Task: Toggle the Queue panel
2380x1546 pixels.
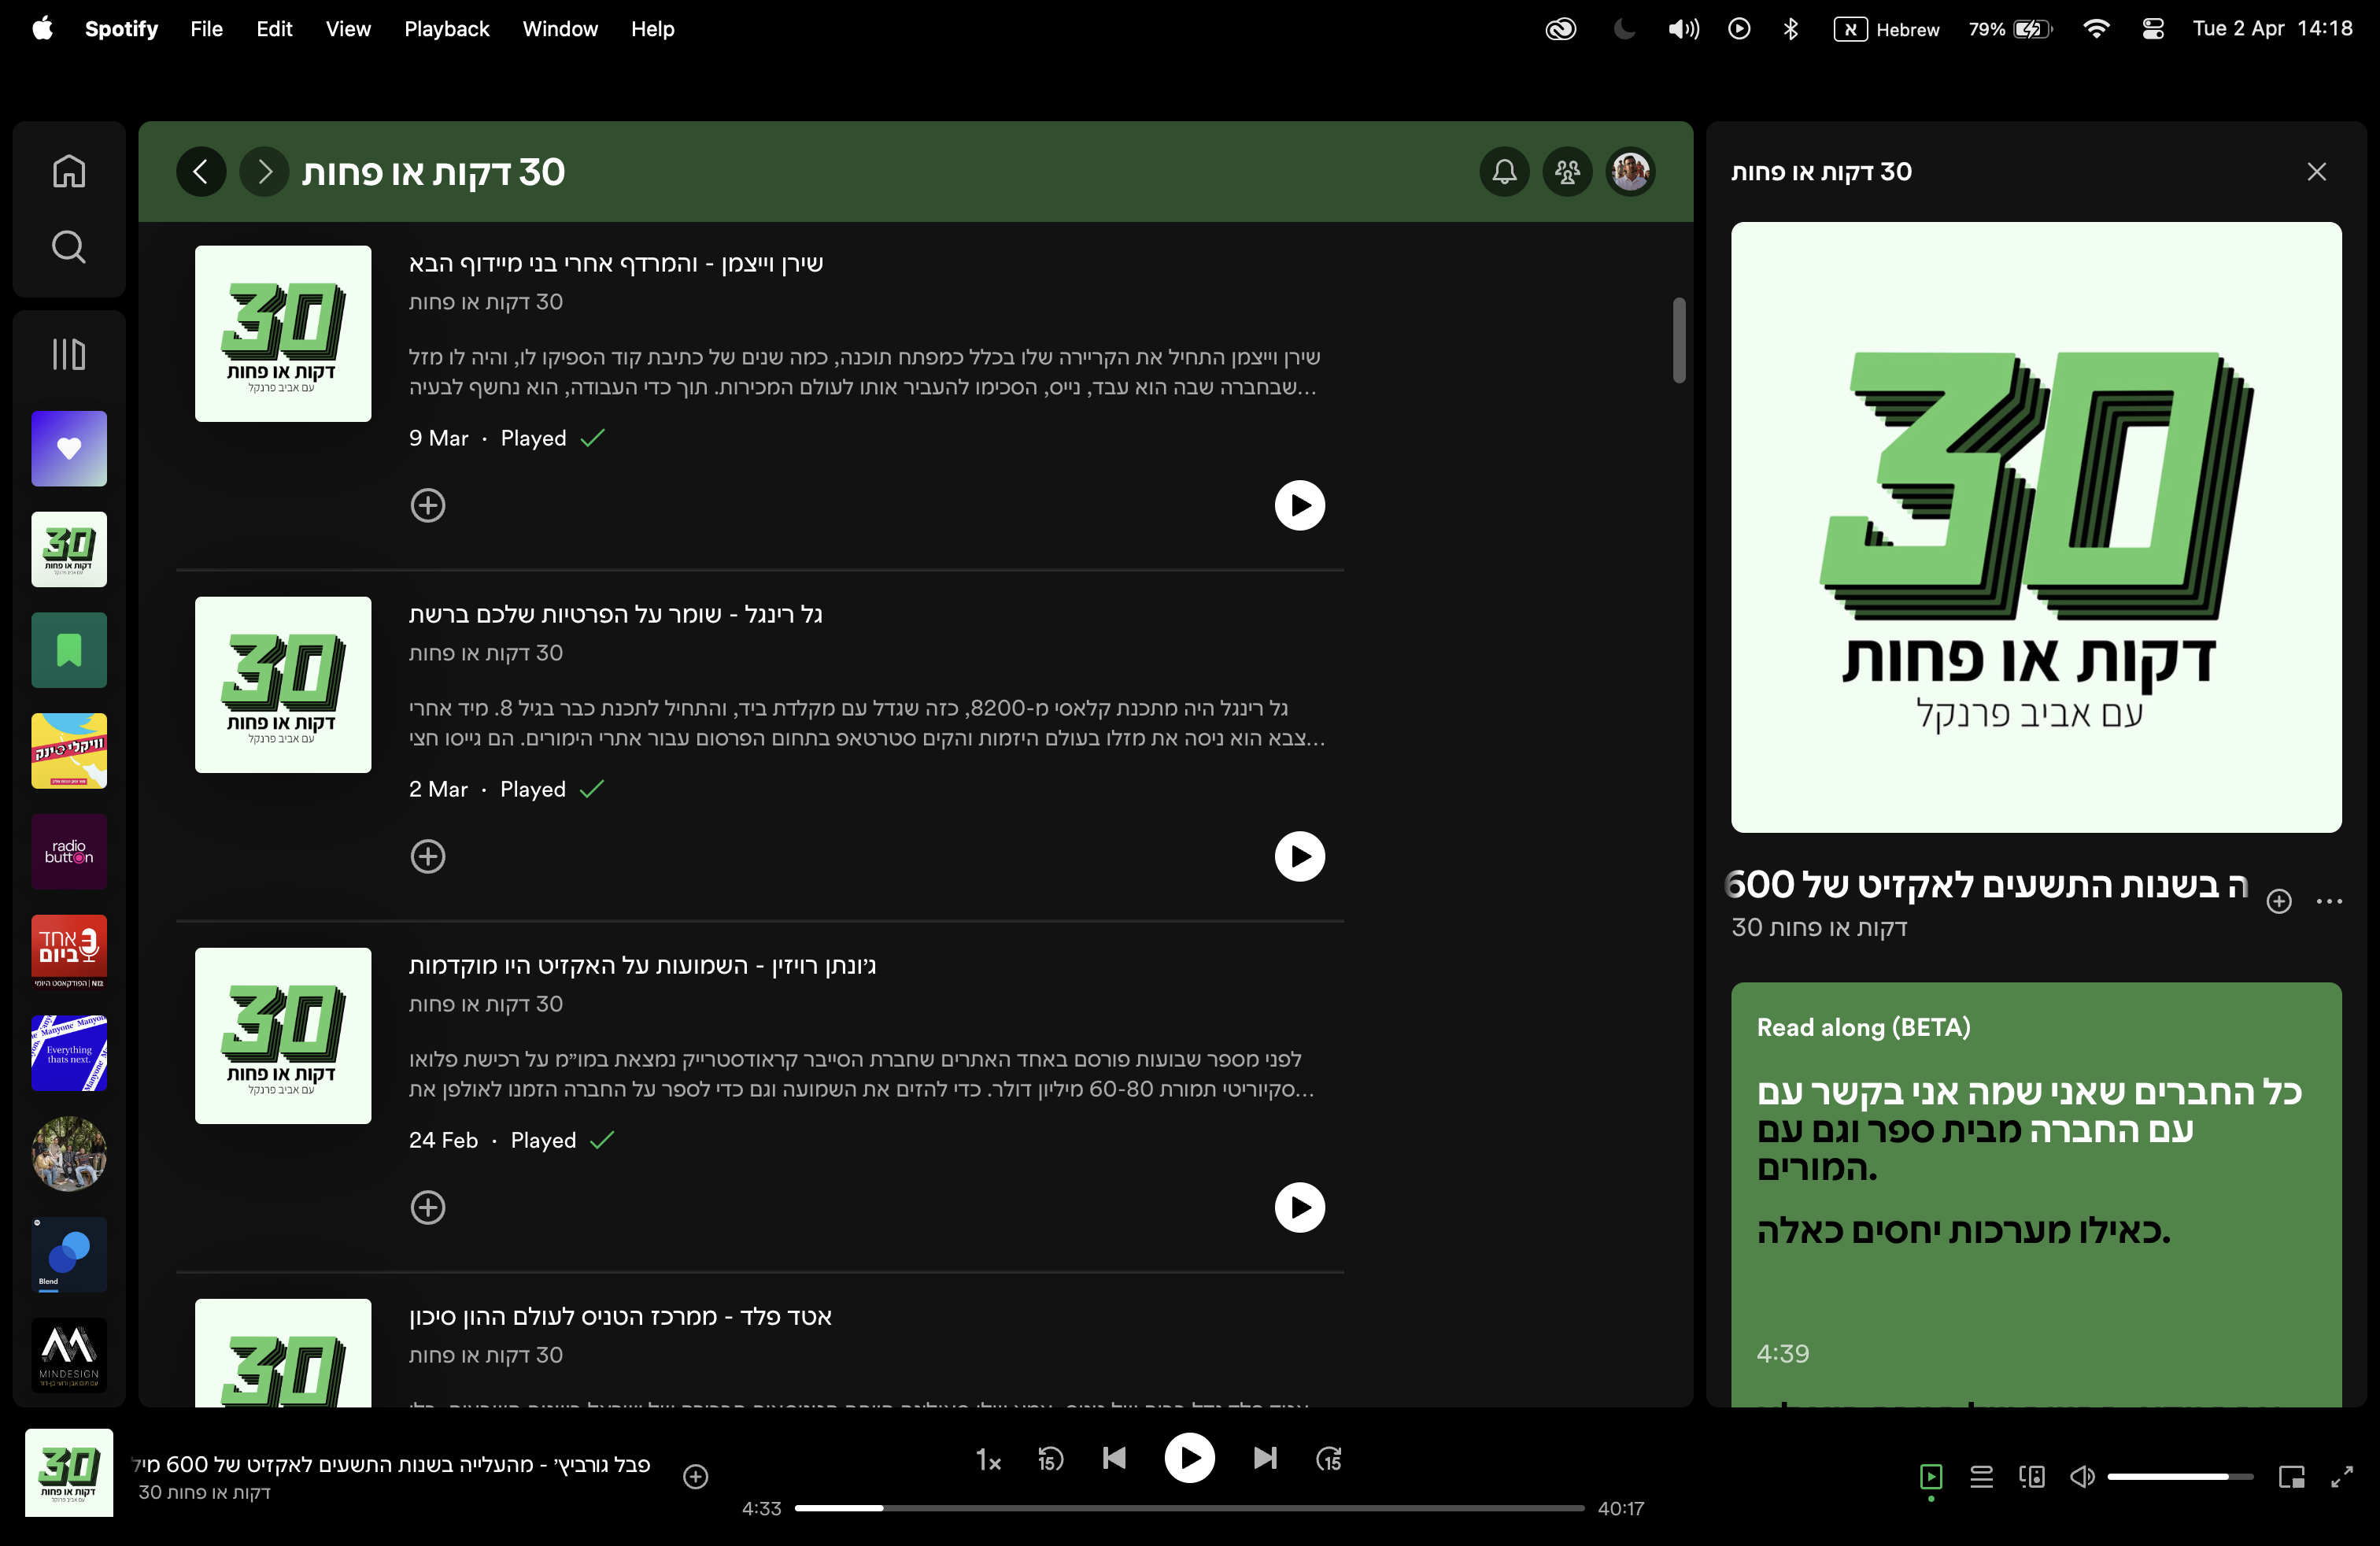Action: (1981, 1476)
